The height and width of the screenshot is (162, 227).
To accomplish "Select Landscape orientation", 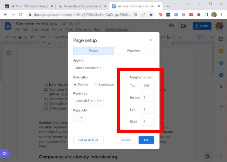I will coord(96,85).
